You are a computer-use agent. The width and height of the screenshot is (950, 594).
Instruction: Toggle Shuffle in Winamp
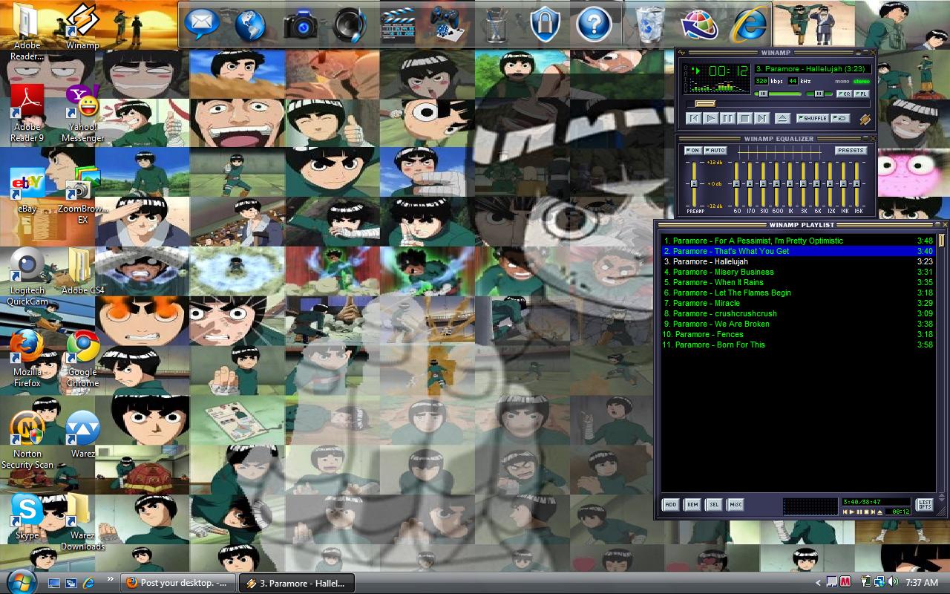pos(812,118)
